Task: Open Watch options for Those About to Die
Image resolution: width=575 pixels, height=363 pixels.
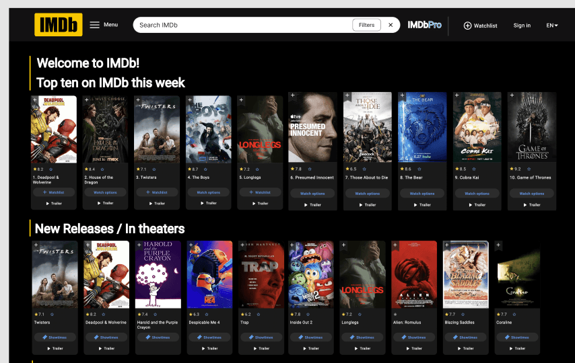Action: point(368,194)
